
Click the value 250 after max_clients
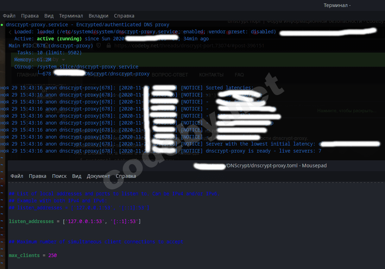coord(52,256)
